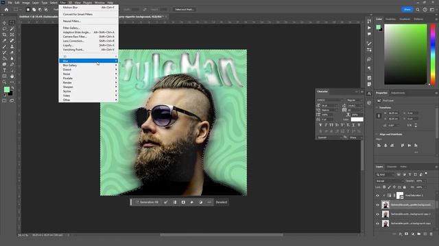Open Camera Raw Filter menu item

click(88, 36)
